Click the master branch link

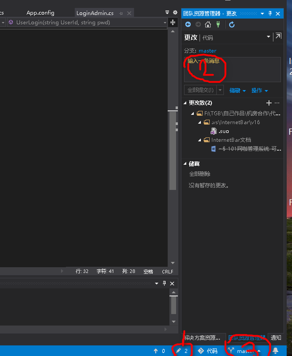pyautogui.click(x=207, y=51)
